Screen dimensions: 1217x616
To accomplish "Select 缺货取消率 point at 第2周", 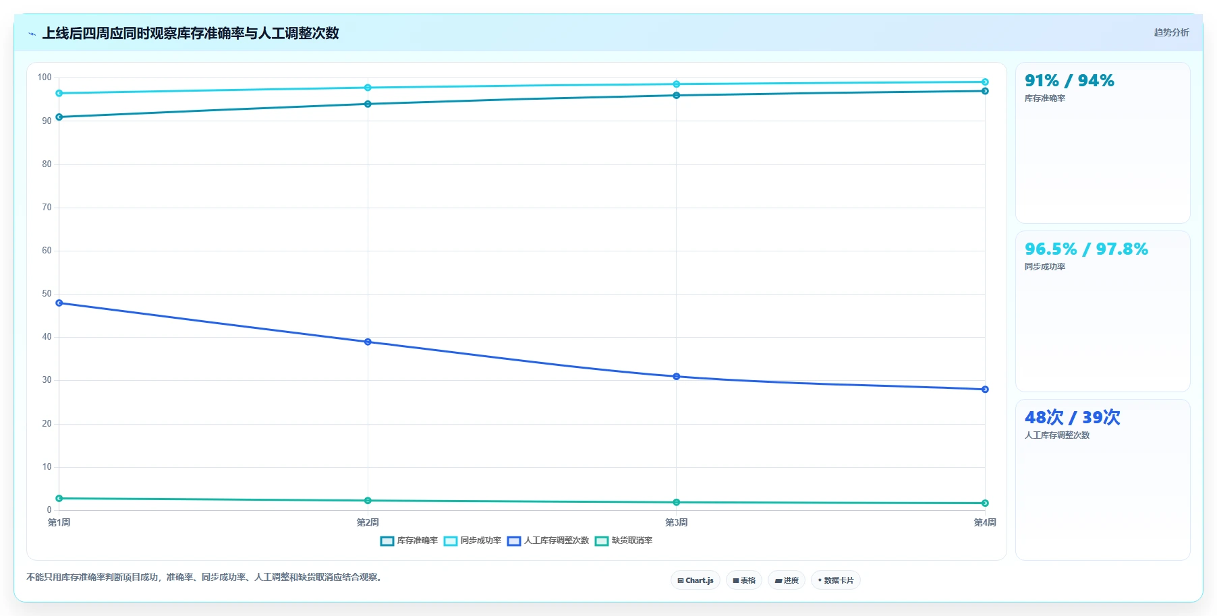I will tap(368, 501).
